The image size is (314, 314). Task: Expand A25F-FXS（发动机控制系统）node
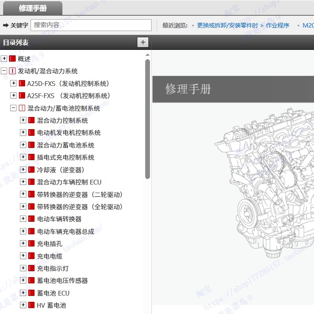[x=13, y=95]
